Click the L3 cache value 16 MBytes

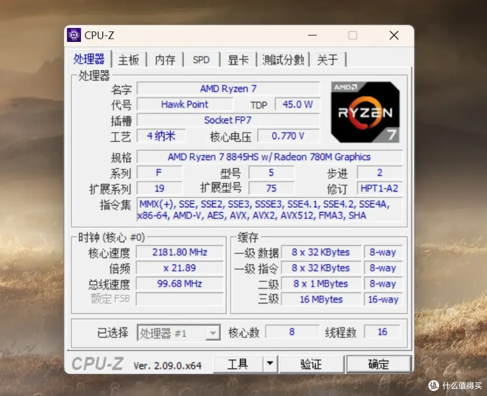[x=321, y=299]
